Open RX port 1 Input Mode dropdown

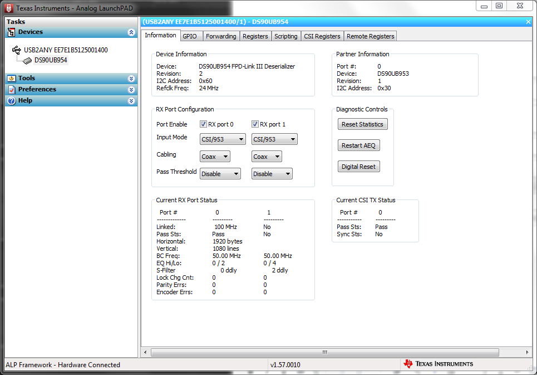click(x=274, y=139)
